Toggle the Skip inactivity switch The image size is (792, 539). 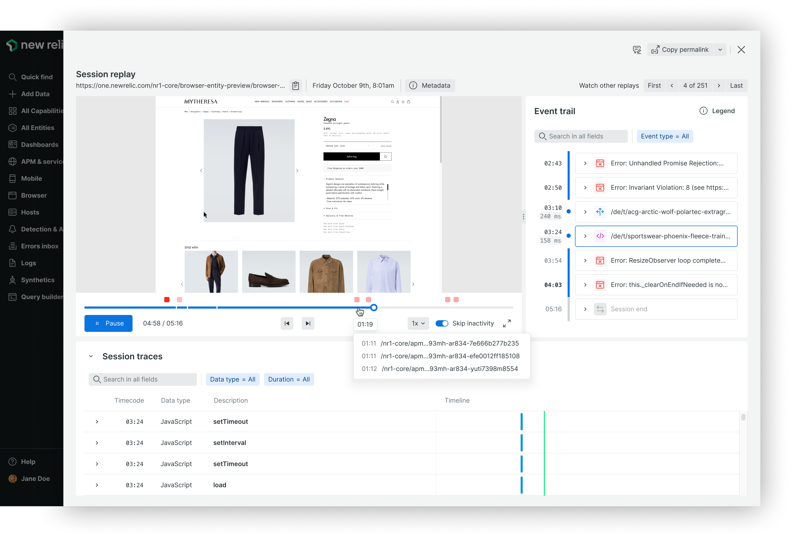[442, 323]
